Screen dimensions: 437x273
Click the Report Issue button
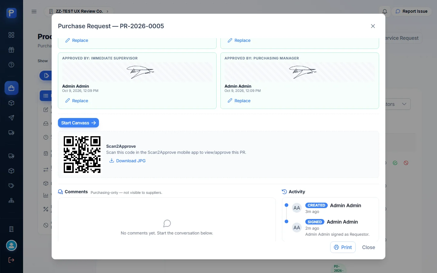tap(412, 12)
